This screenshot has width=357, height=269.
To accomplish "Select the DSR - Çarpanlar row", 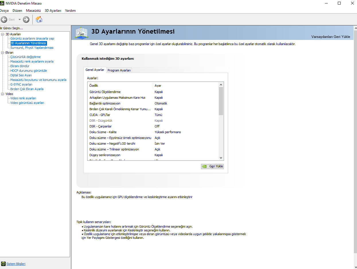I will (153, 126).
